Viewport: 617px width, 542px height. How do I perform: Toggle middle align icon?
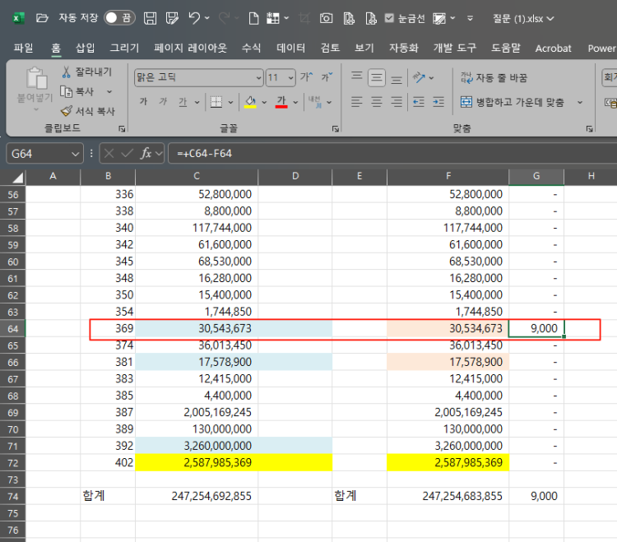377,77
